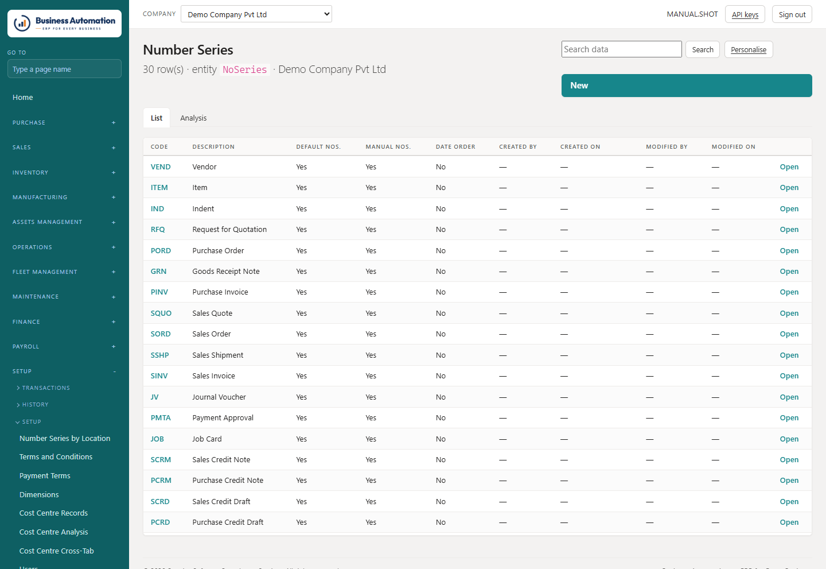Collapse the top-level Setup section
Screen dimensions: 826x569
tap(64, 371)
